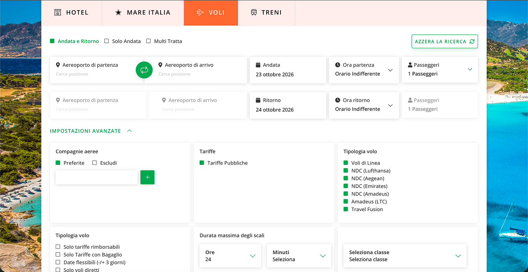Click the person icon in active Passeggeri field

410,65
